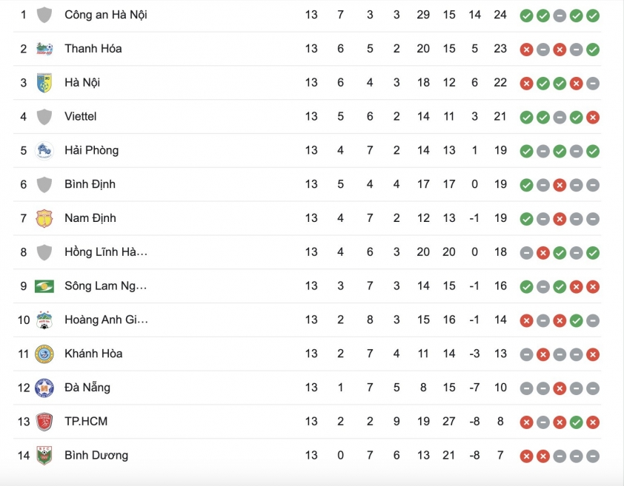Click the Khánh Hòa round badge
The height and width of the screenshot is (486, 624).
(x=44, y=354)
